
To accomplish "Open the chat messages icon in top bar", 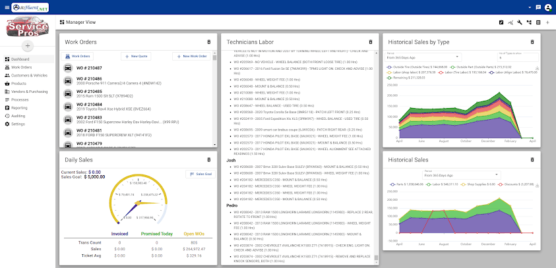I will [538, 7].
